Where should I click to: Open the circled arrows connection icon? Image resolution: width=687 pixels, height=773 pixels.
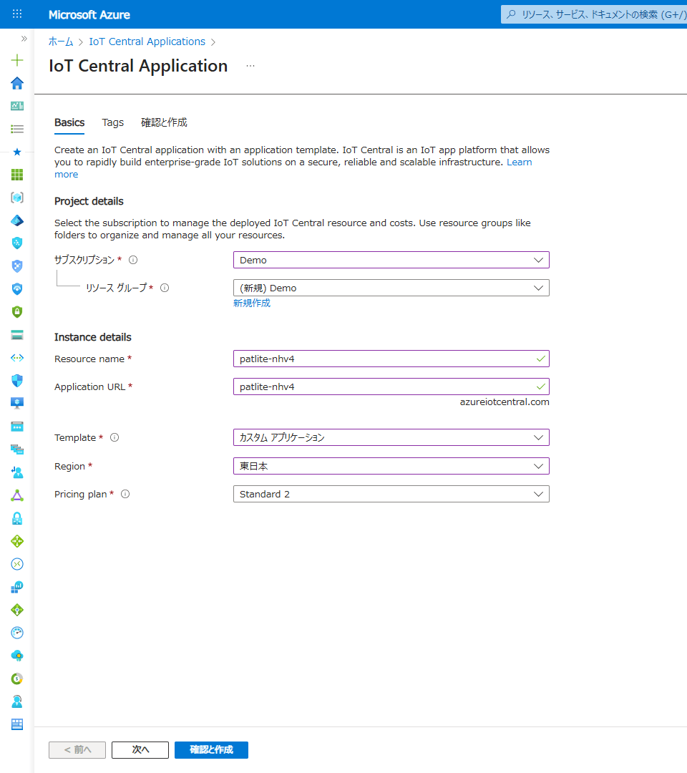pyautogui.click(x=17, y=564)
